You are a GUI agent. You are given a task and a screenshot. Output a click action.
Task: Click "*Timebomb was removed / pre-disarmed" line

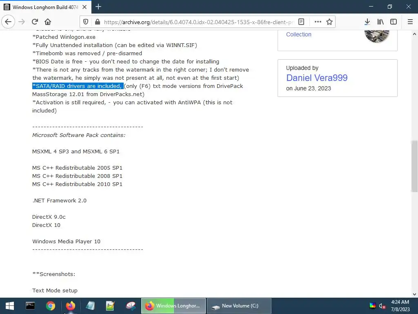click(x=87, y=53)
